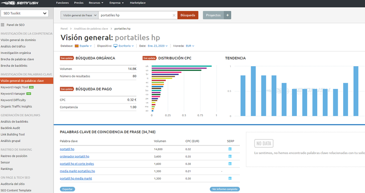The width and height of the screenshot is (365, 193).
Task: Open Organic Traffic Insights
Action: click(16, 106)
